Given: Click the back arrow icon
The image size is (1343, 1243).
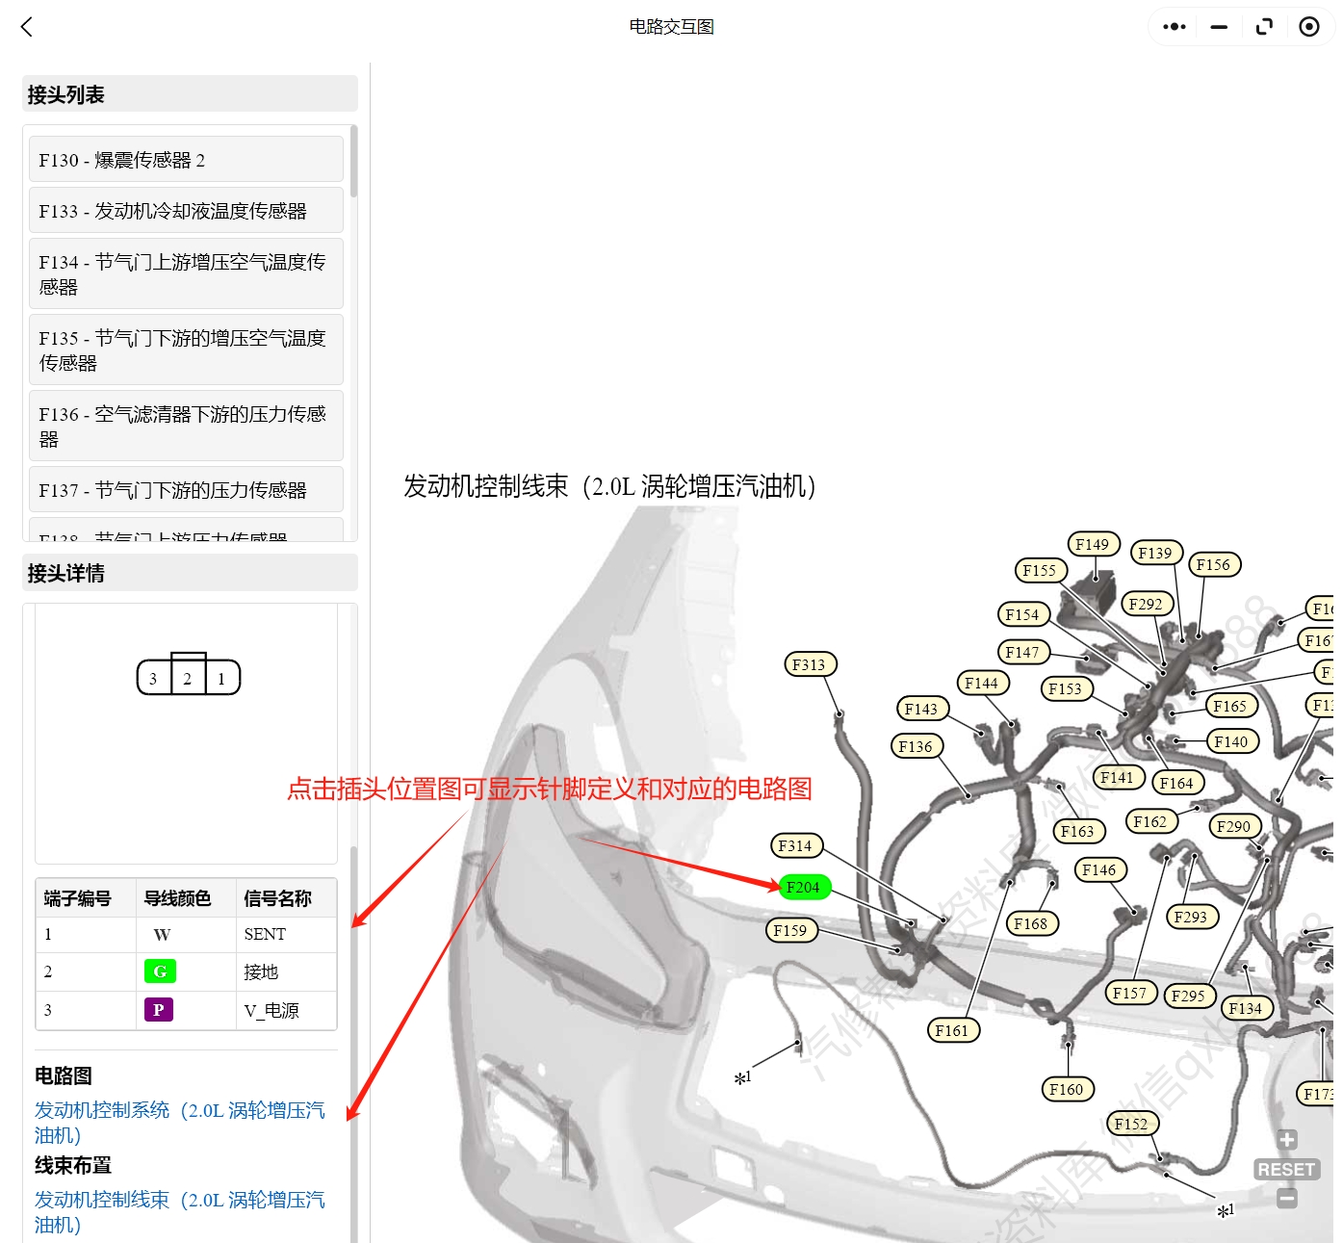Looking at the screenshot, I should click(27, 27).
